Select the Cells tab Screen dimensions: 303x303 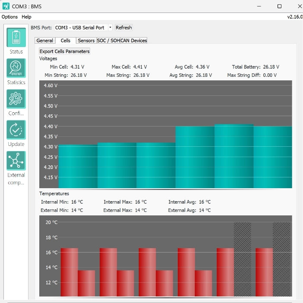(66, 41)
